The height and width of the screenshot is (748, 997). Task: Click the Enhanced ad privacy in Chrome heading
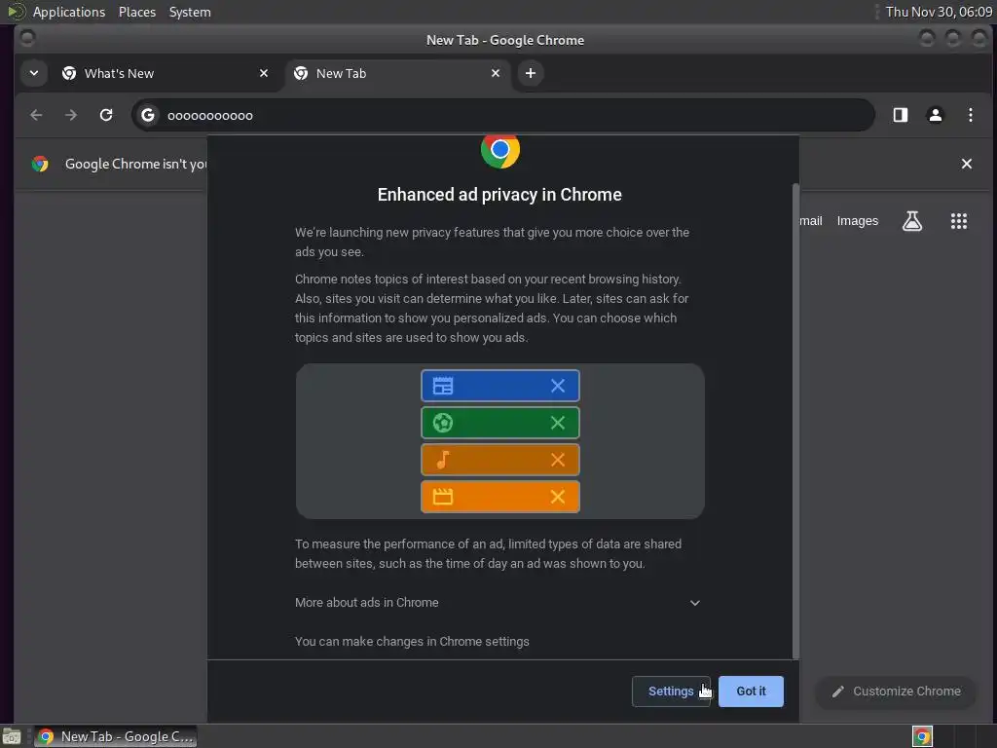499,195
